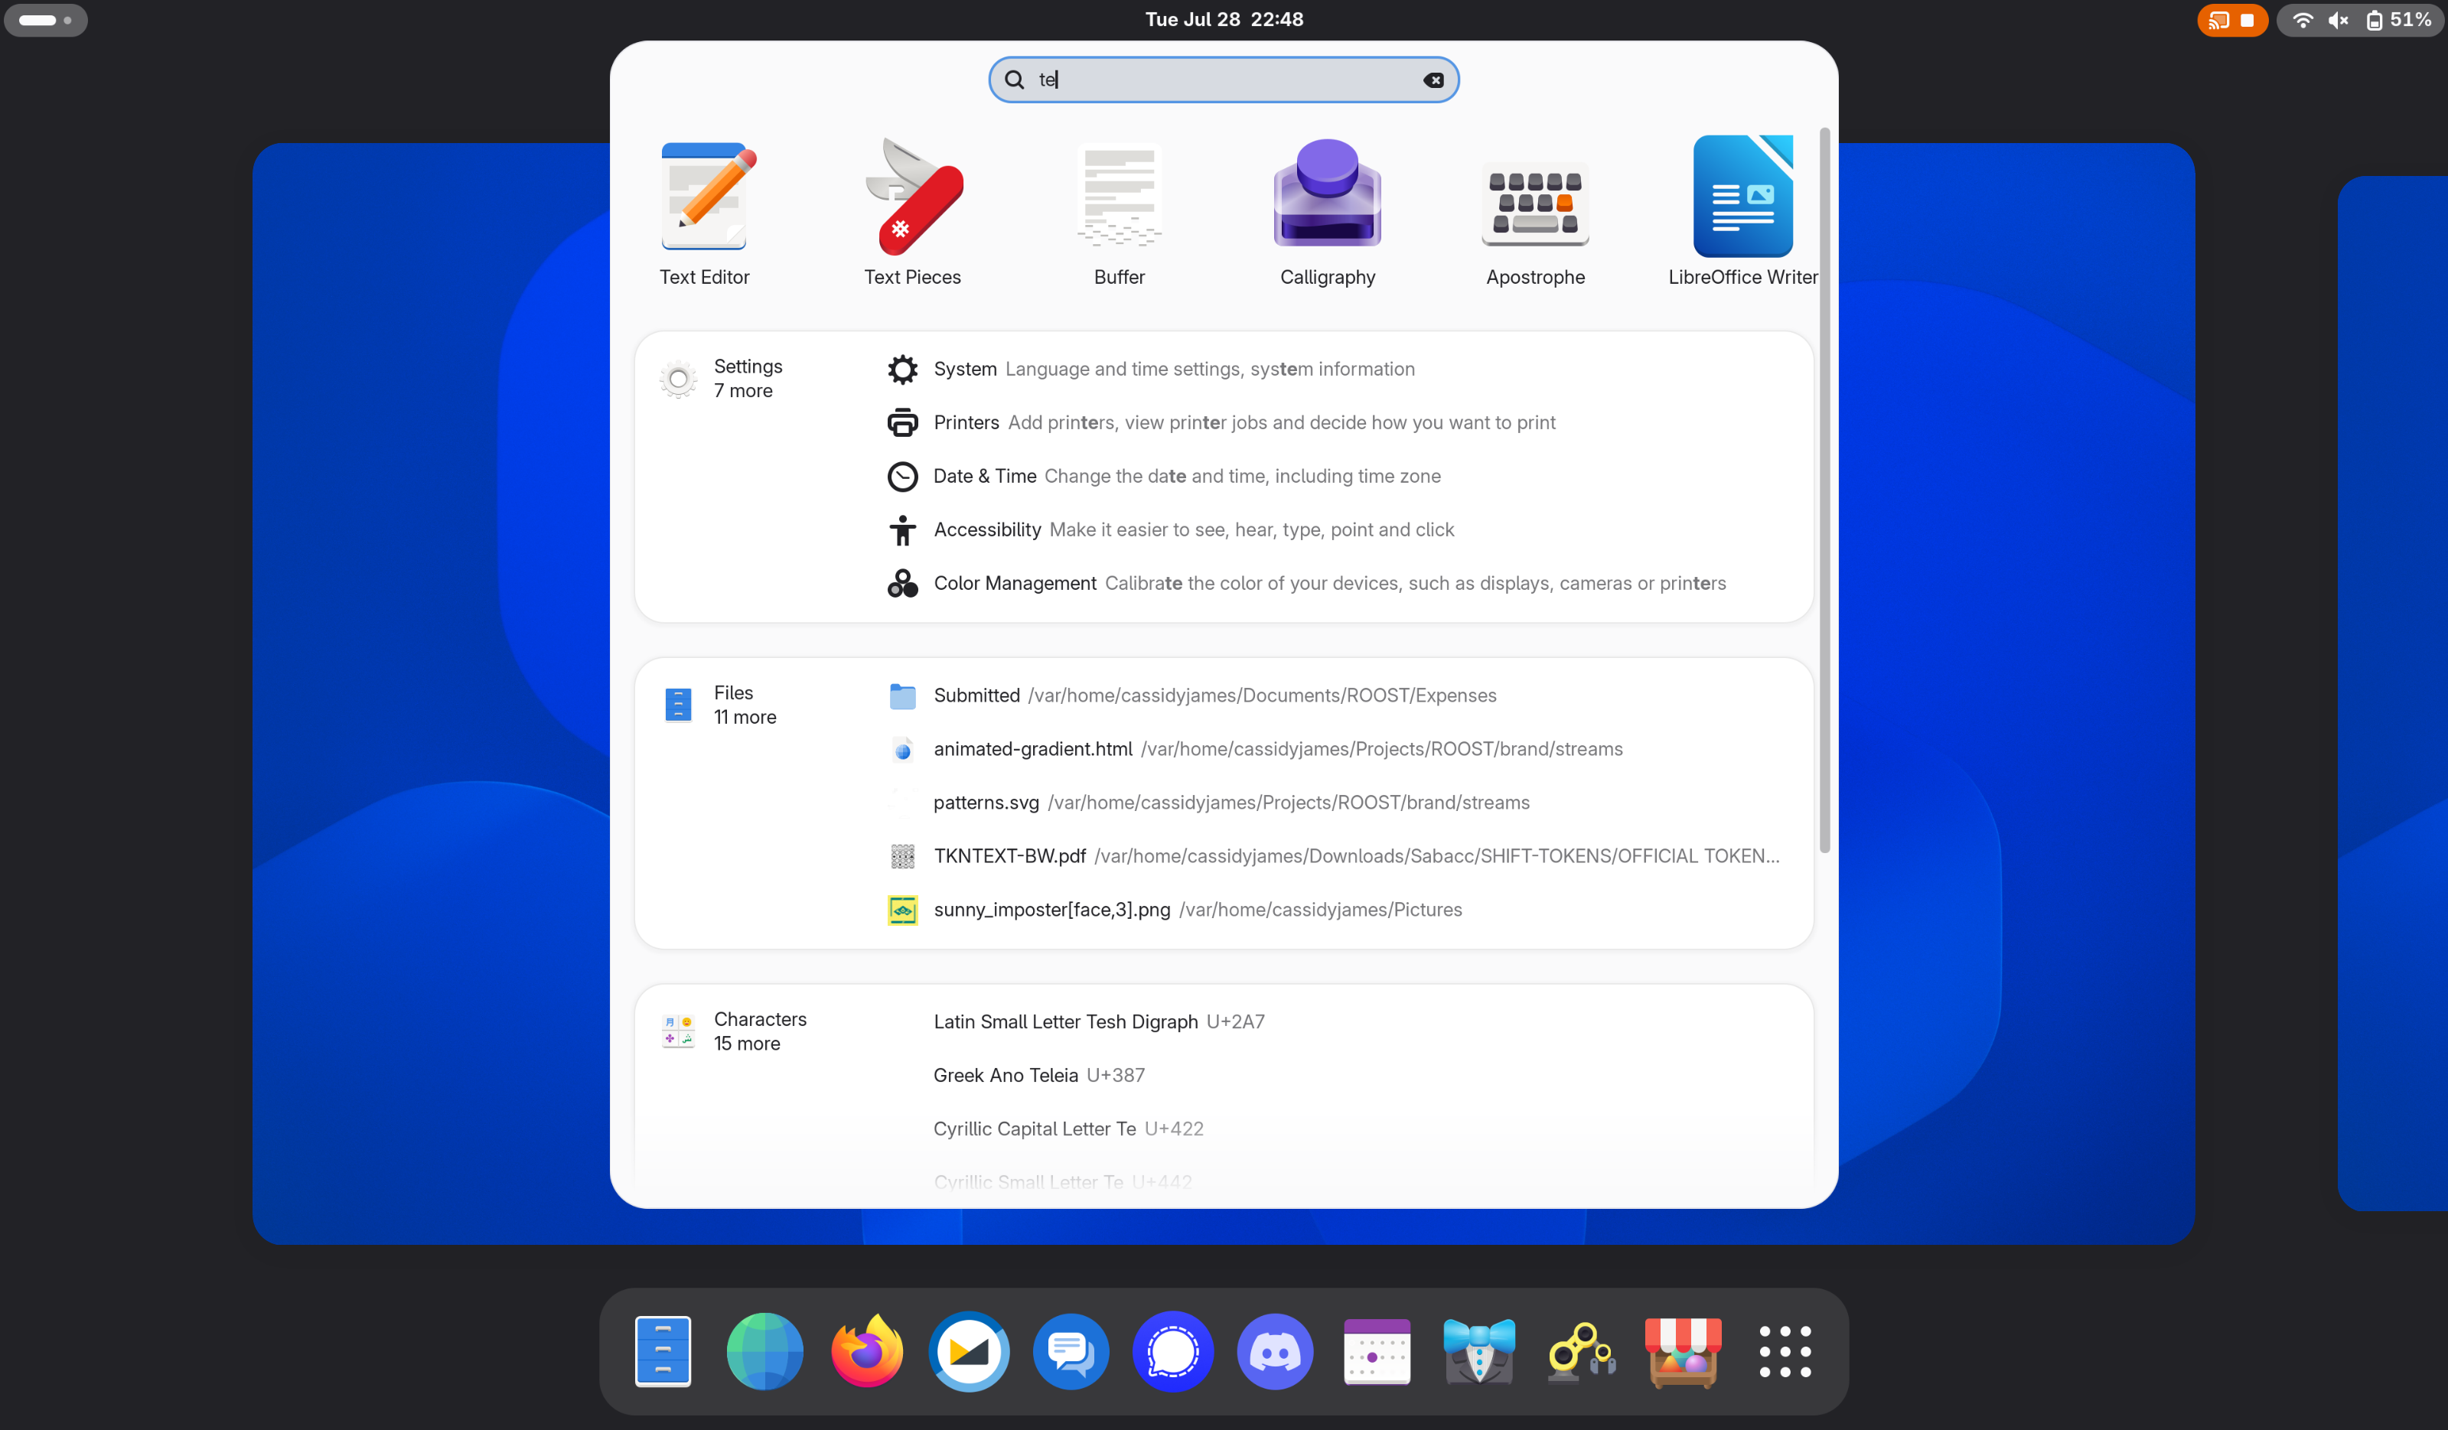
Task: Open the yellow keys app in the dock
Action: 1580,1351
